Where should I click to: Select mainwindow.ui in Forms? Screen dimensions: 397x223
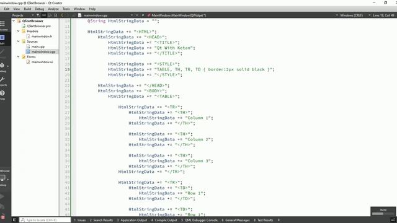click(42, 62)
